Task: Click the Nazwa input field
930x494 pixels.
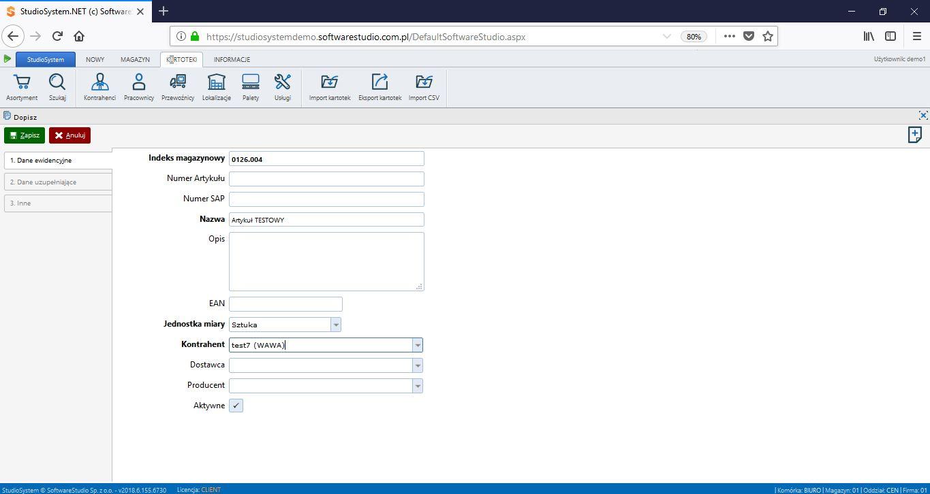Action: point(326,219)
